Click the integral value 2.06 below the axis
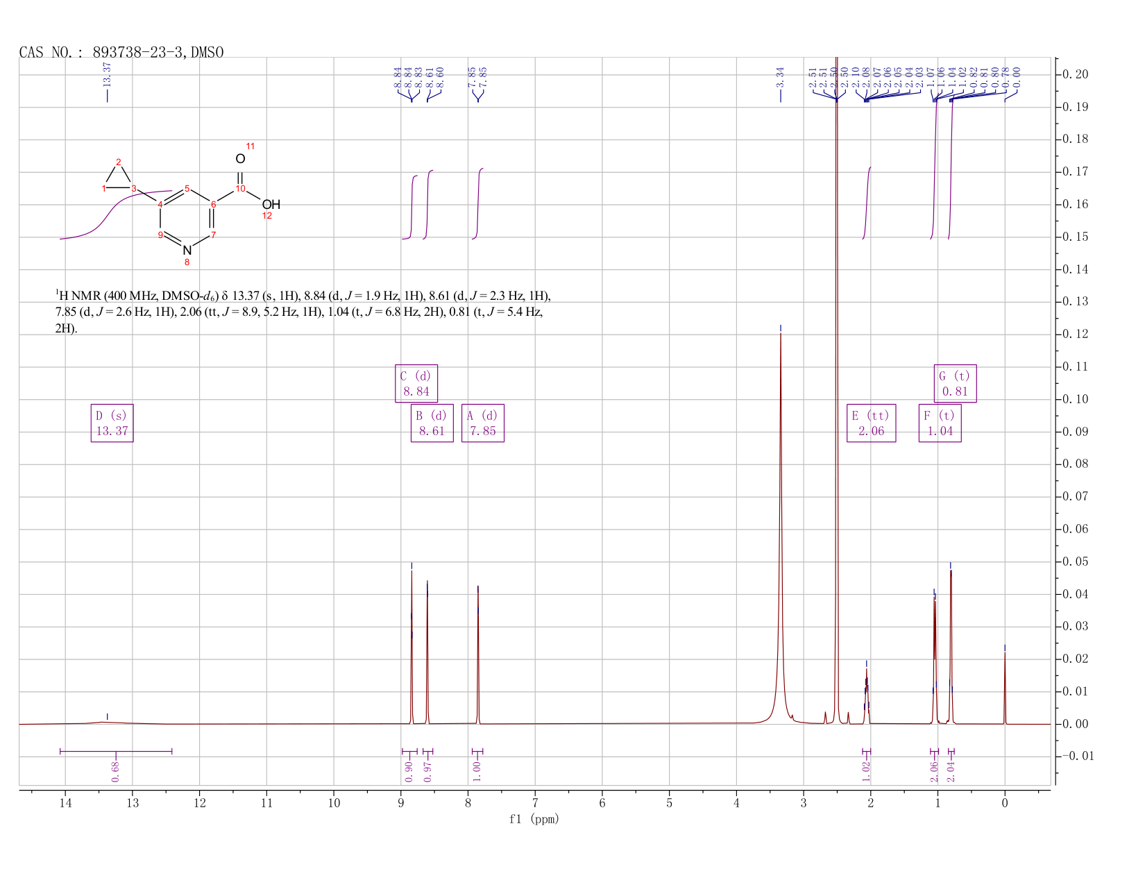This screenshot has height=885, width=1145. click(934, 771)
